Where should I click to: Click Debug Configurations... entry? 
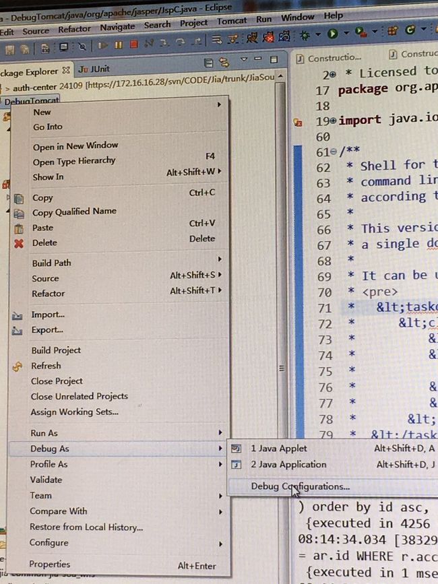(334, 486)
